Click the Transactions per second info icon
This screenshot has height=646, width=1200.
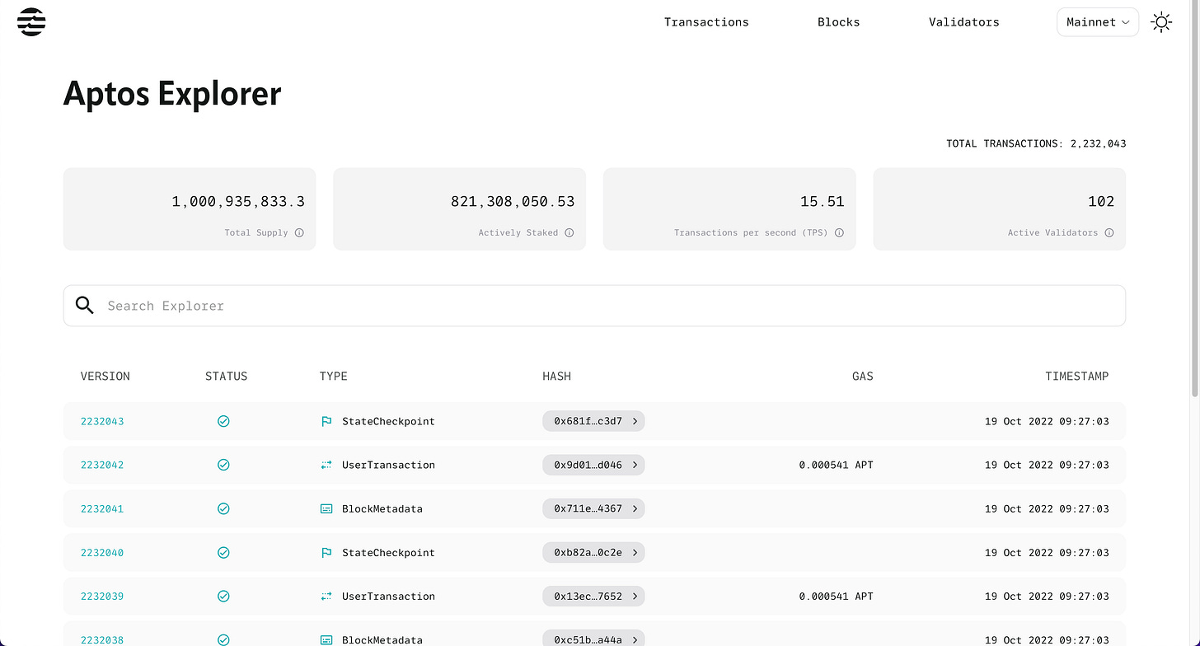click(x=839, y=233)
